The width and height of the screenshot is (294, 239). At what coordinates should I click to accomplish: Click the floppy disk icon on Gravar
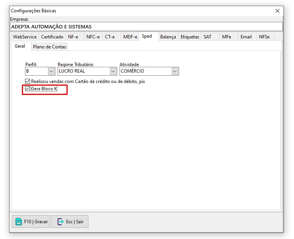coord(18,222)
